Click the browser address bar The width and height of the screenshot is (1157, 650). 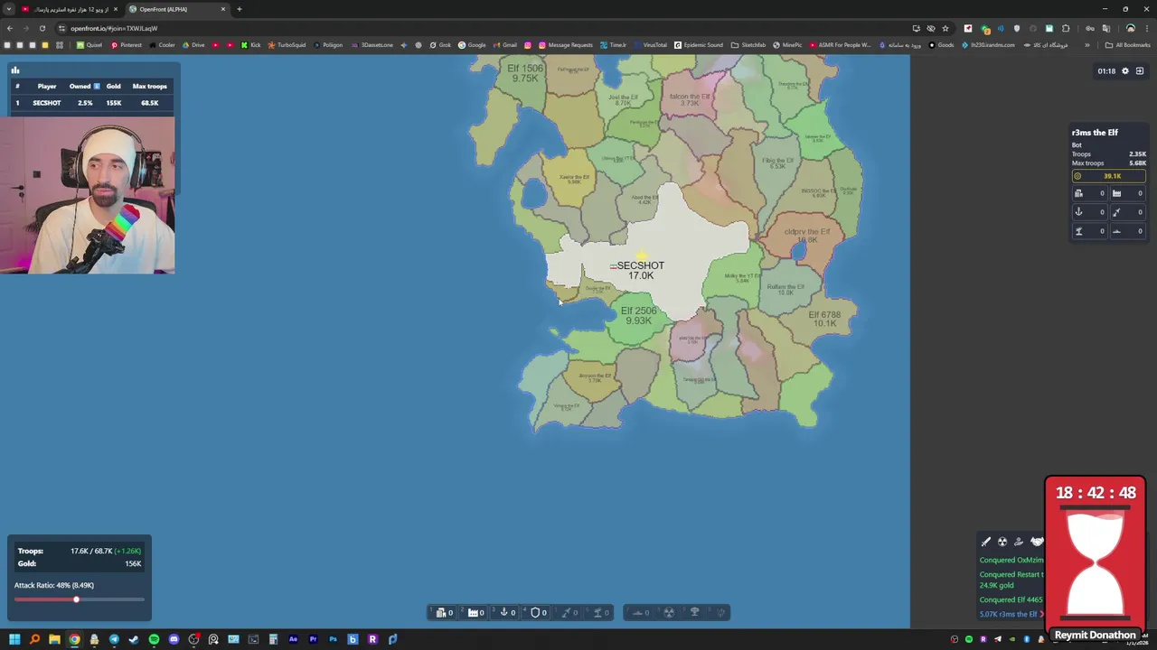488,28
